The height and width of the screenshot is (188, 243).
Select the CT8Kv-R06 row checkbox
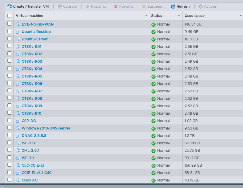9,83
